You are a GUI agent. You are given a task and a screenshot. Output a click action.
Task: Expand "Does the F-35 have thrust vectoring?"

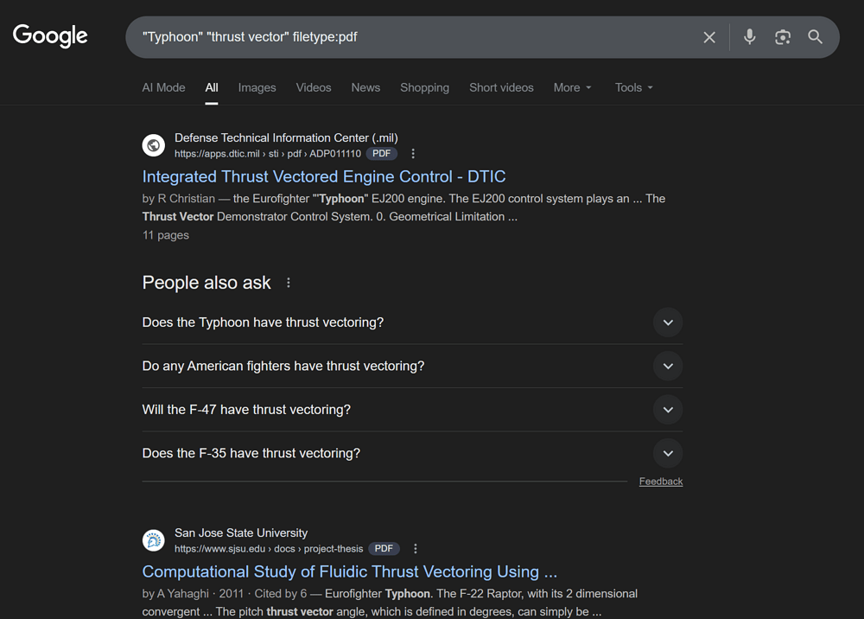(x=667, y=453)
